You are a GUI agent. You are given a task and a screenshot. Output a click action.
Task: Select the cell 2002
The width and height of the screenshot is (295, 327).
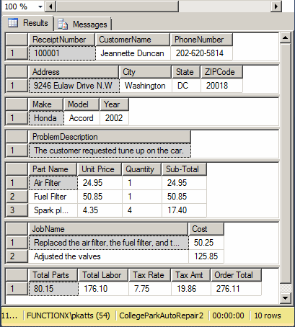coord(114,118)
